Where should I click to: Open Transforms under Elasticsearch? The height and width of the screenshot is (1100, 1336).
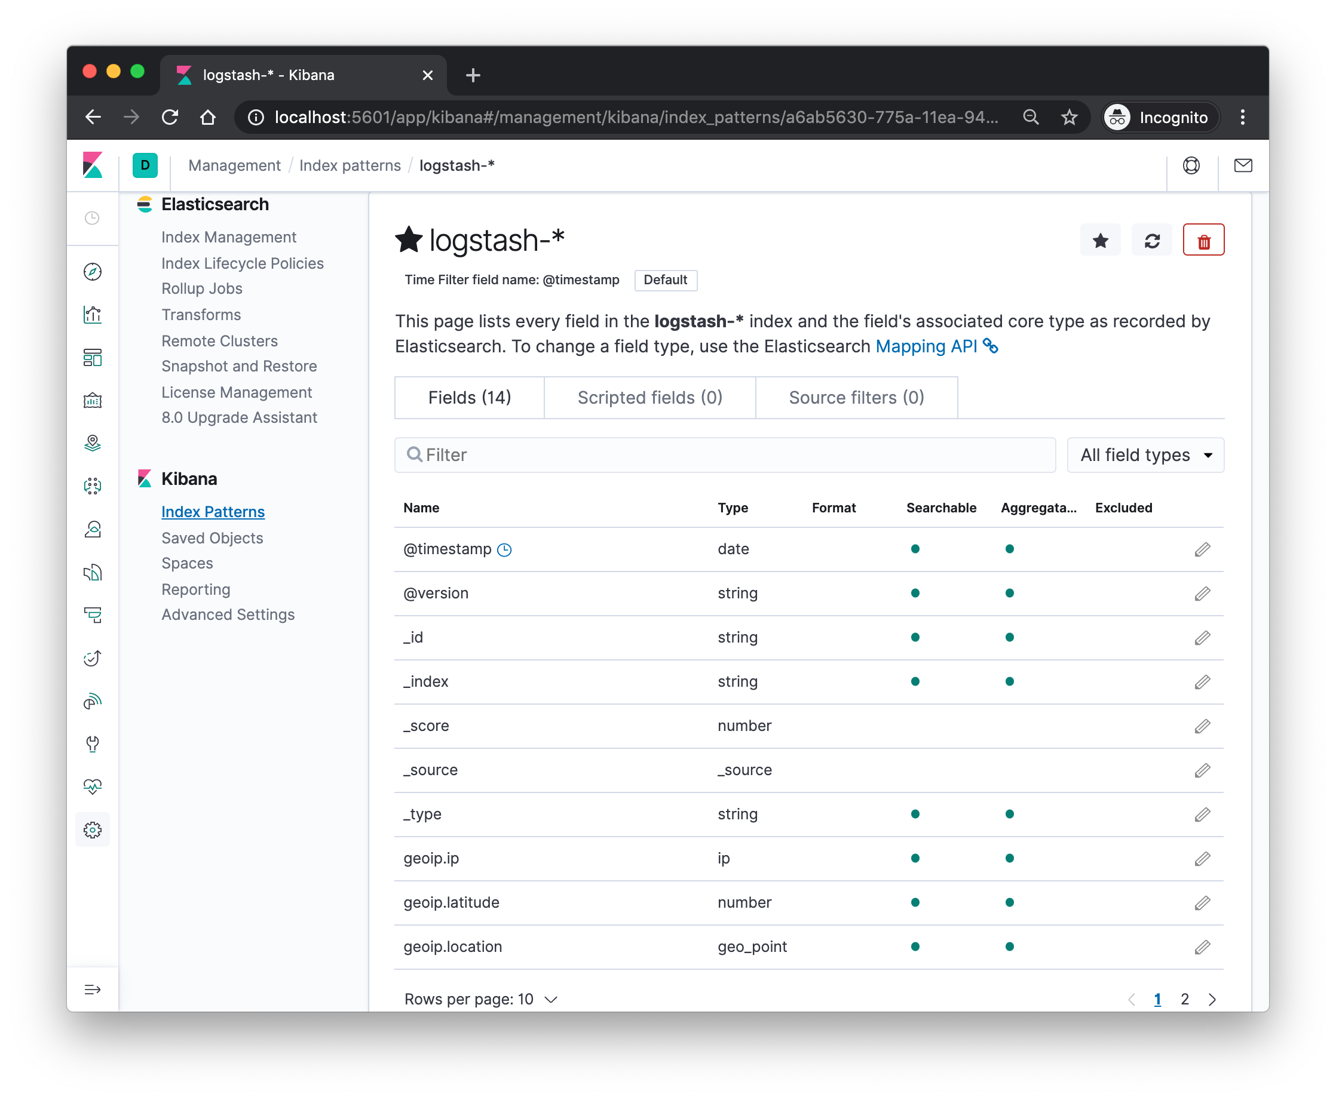tap(201, 315)
